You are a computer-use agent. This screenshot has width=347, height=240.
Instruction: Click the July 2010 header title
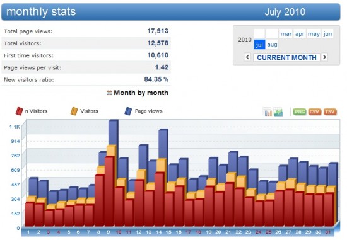[x=285, y=12]
